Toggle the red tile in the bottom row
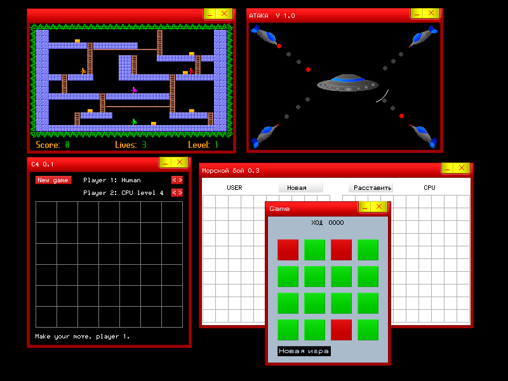 (x=341, y=330)
